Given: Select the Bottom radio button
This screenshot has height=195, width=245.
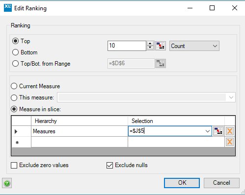Looking at the screenshot, I should click(x=15, y=52).
